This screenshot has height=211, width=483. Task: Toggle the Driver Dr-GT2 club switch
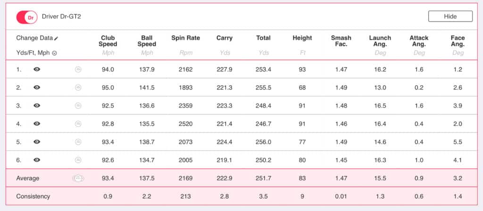[x=26, y=17]
